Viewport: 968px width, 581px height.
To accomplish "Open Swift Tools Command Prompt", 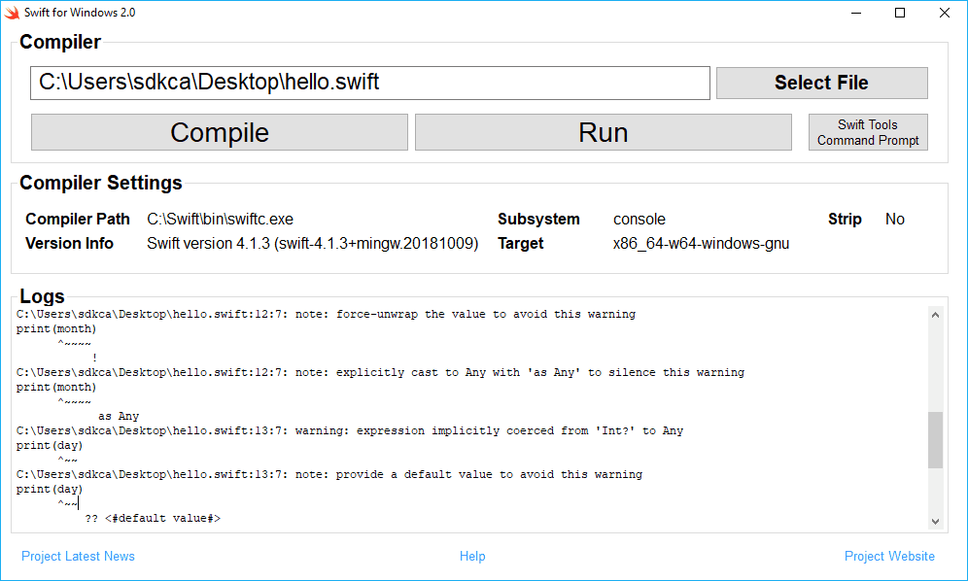I will (868, 132).
